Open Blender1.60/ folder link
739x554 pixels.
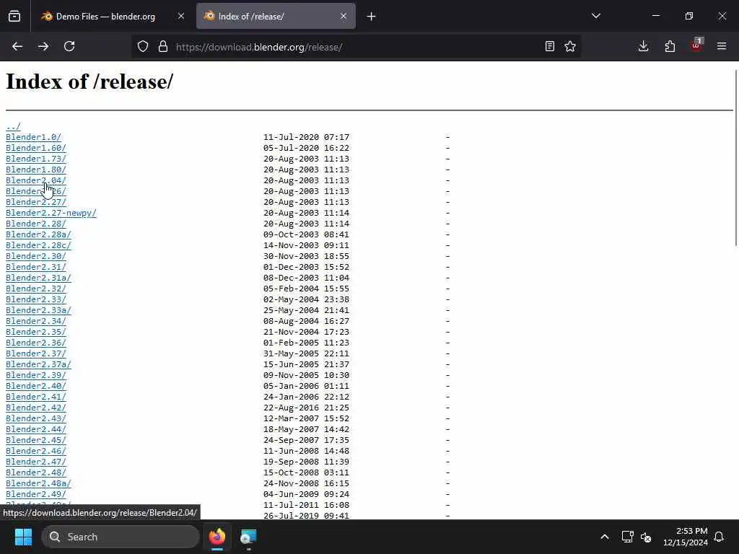(36, 148)
